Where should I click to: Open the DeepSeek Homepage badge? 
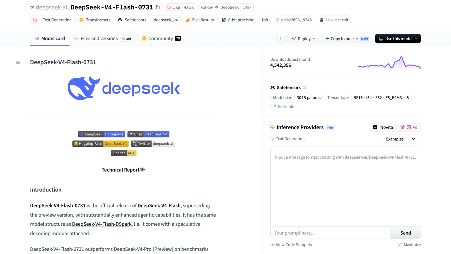coord(101,134)
